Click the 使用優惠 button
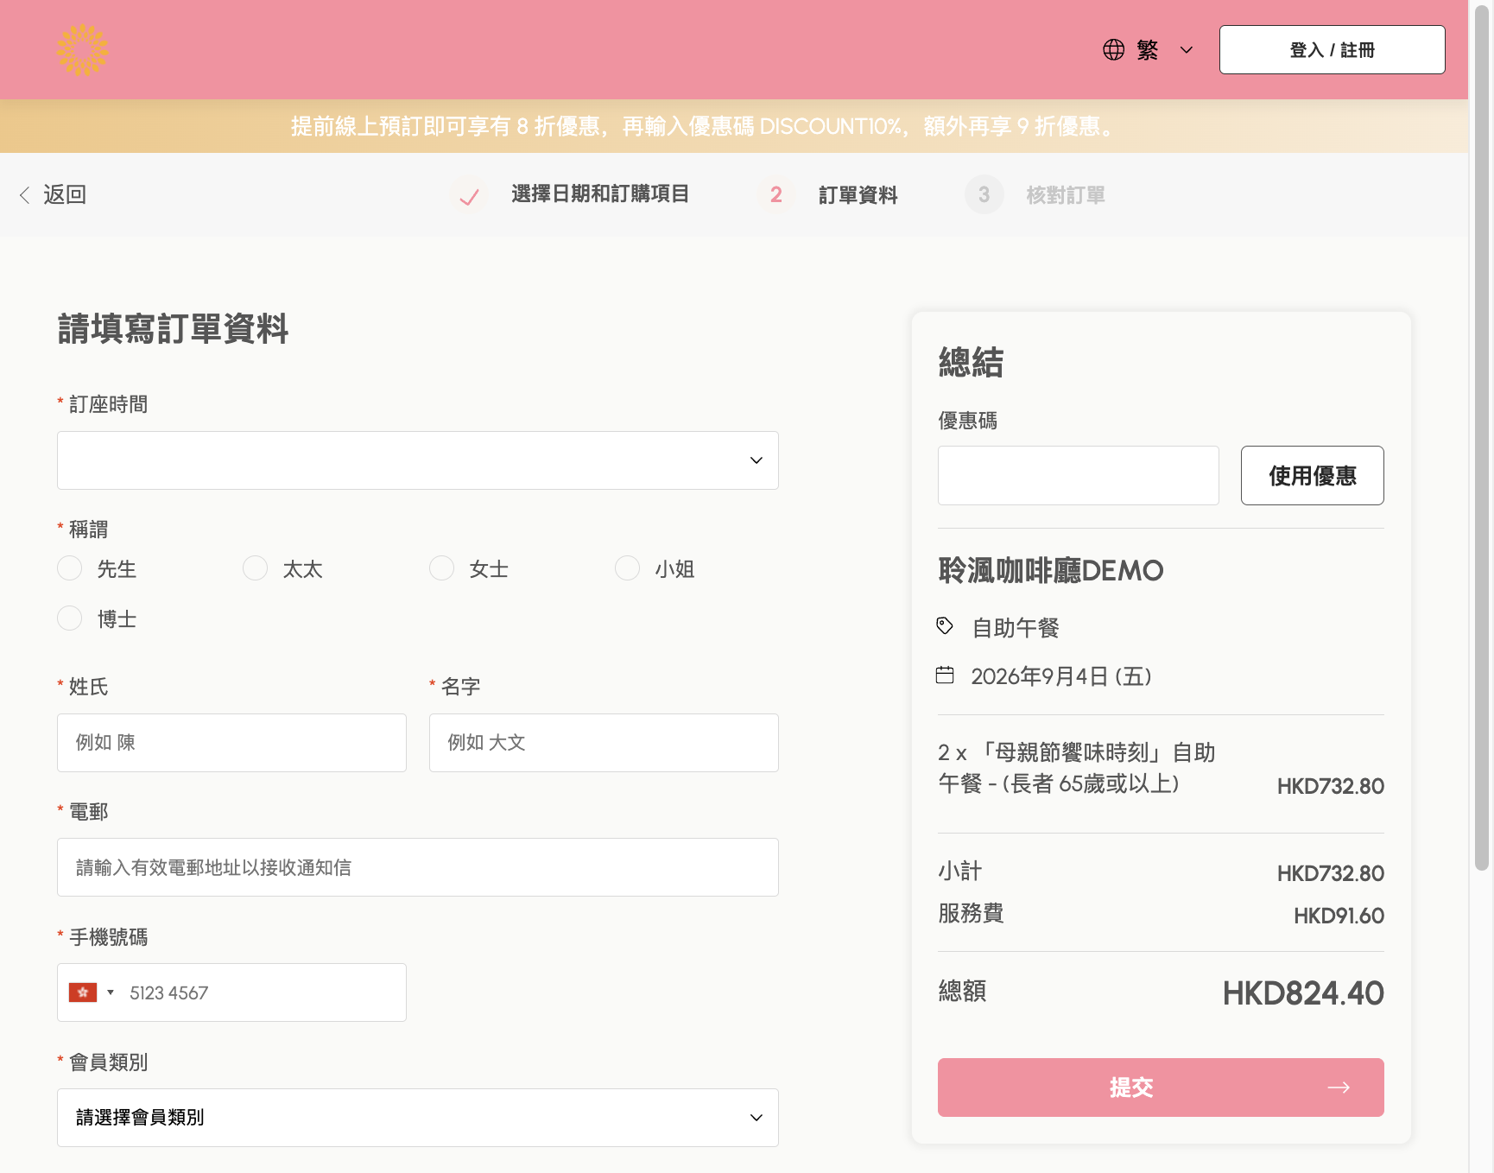1494x1173 pixels. point(1313,476)
